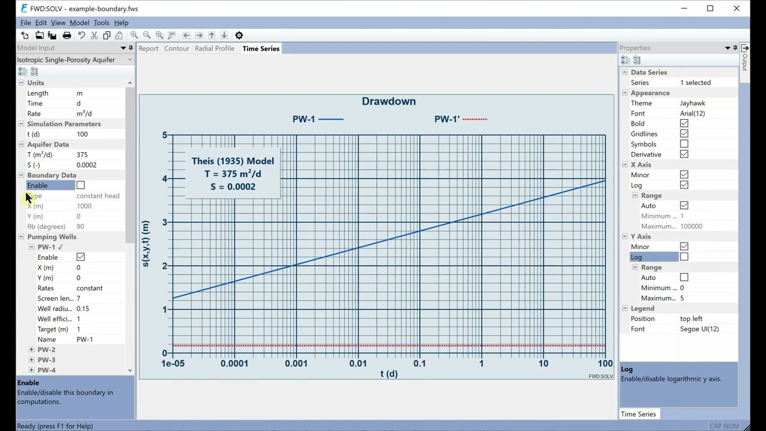Open the View menu
766x431 pixels.
[58, 23]
